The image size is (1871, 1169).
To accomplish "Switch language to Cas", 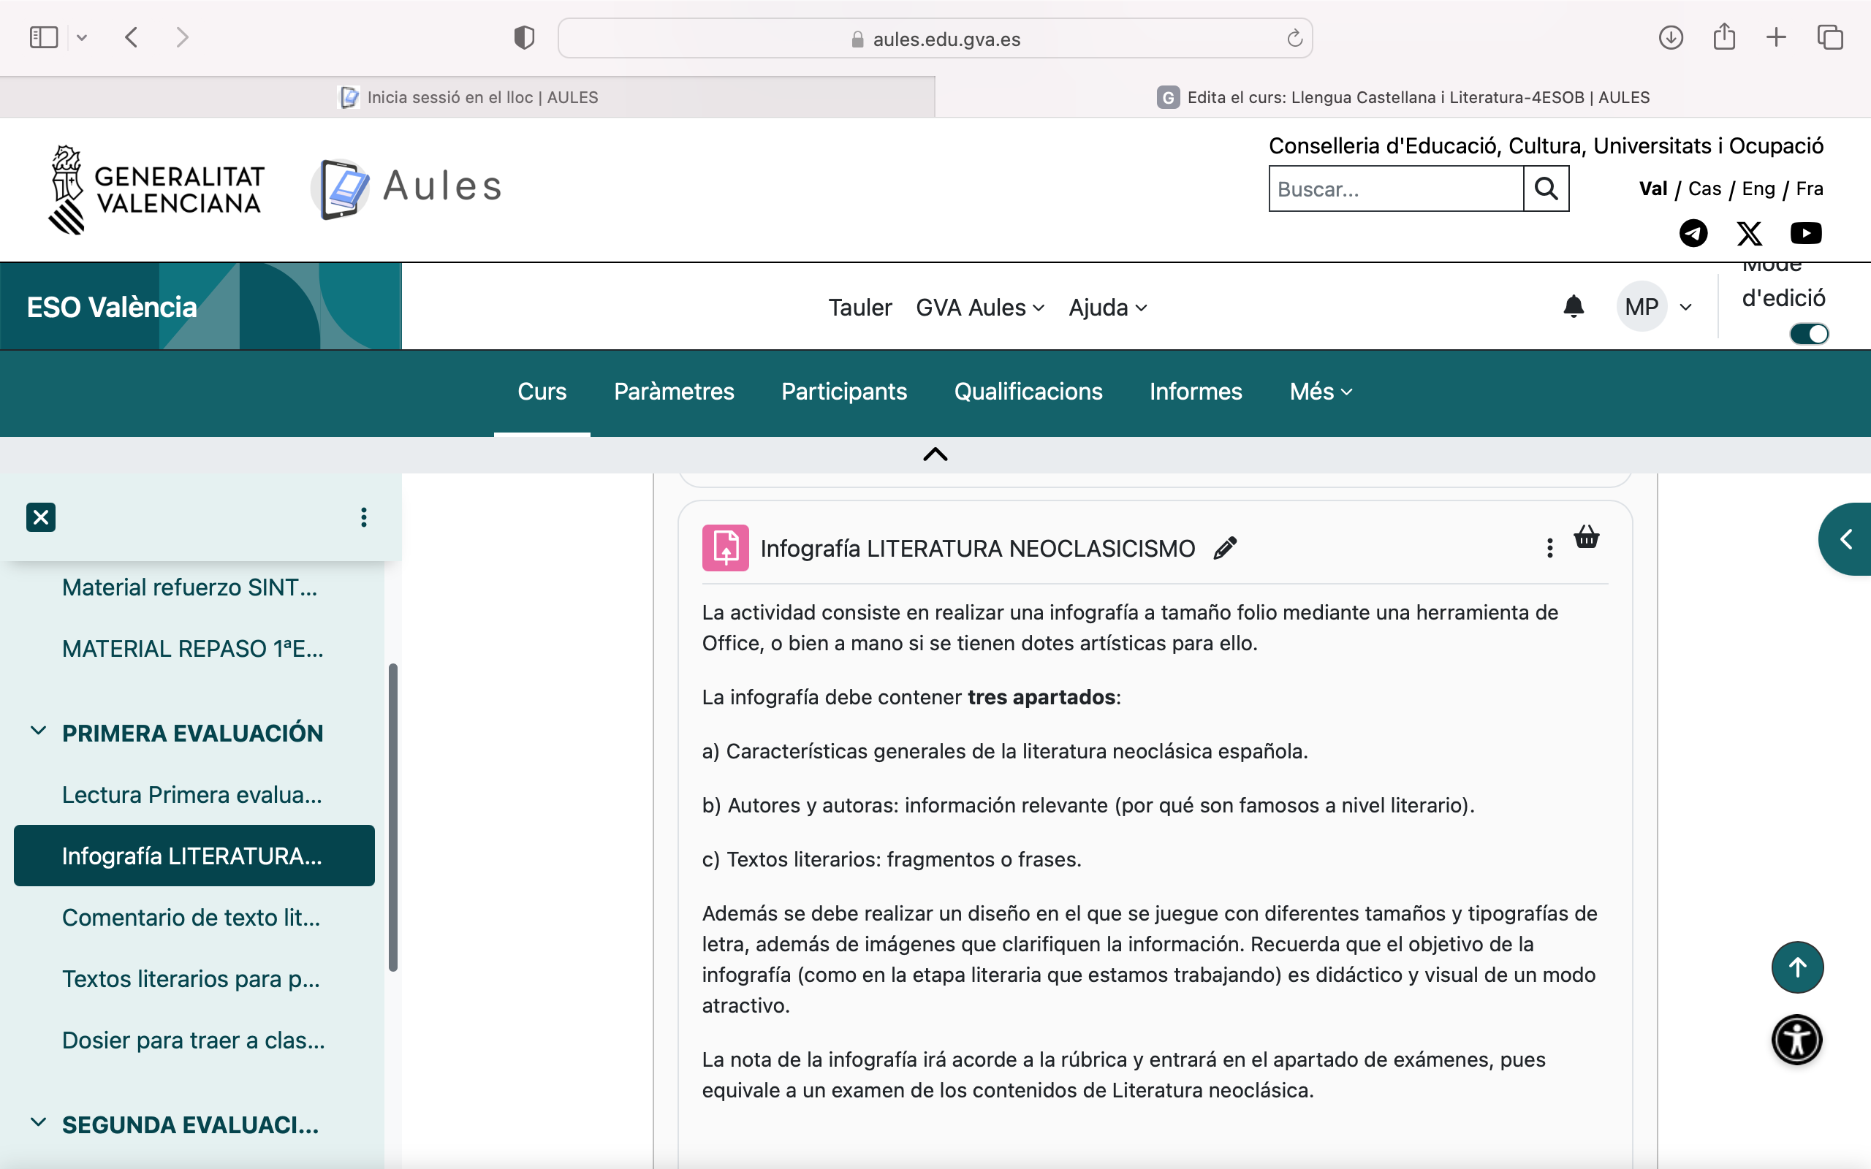I will pyautogui.click(x=1704, y=189).
